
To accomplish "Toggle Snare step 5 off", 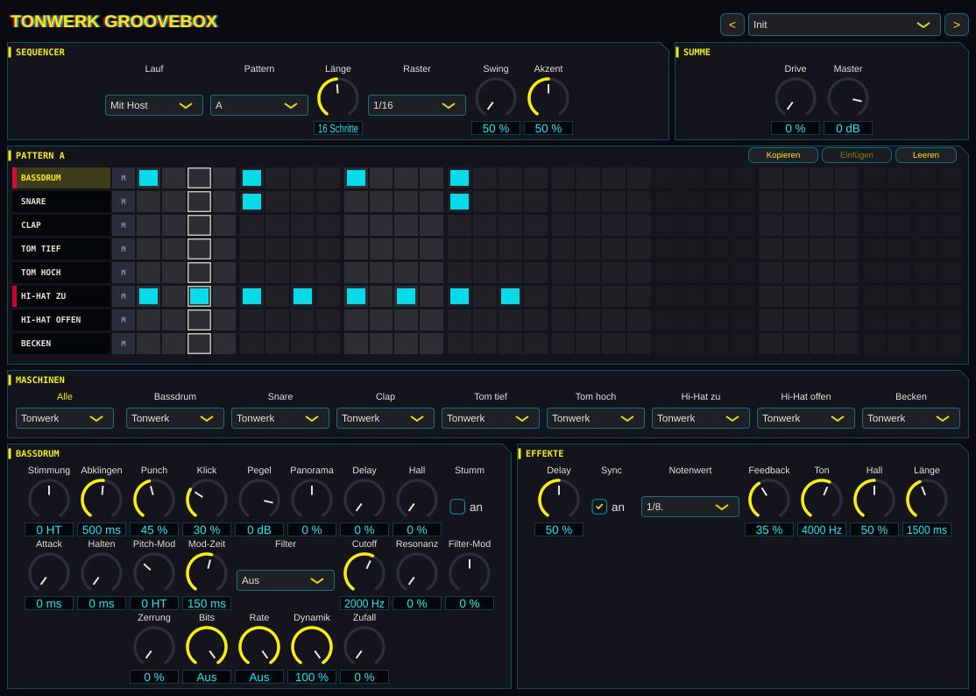I will 251,202.
